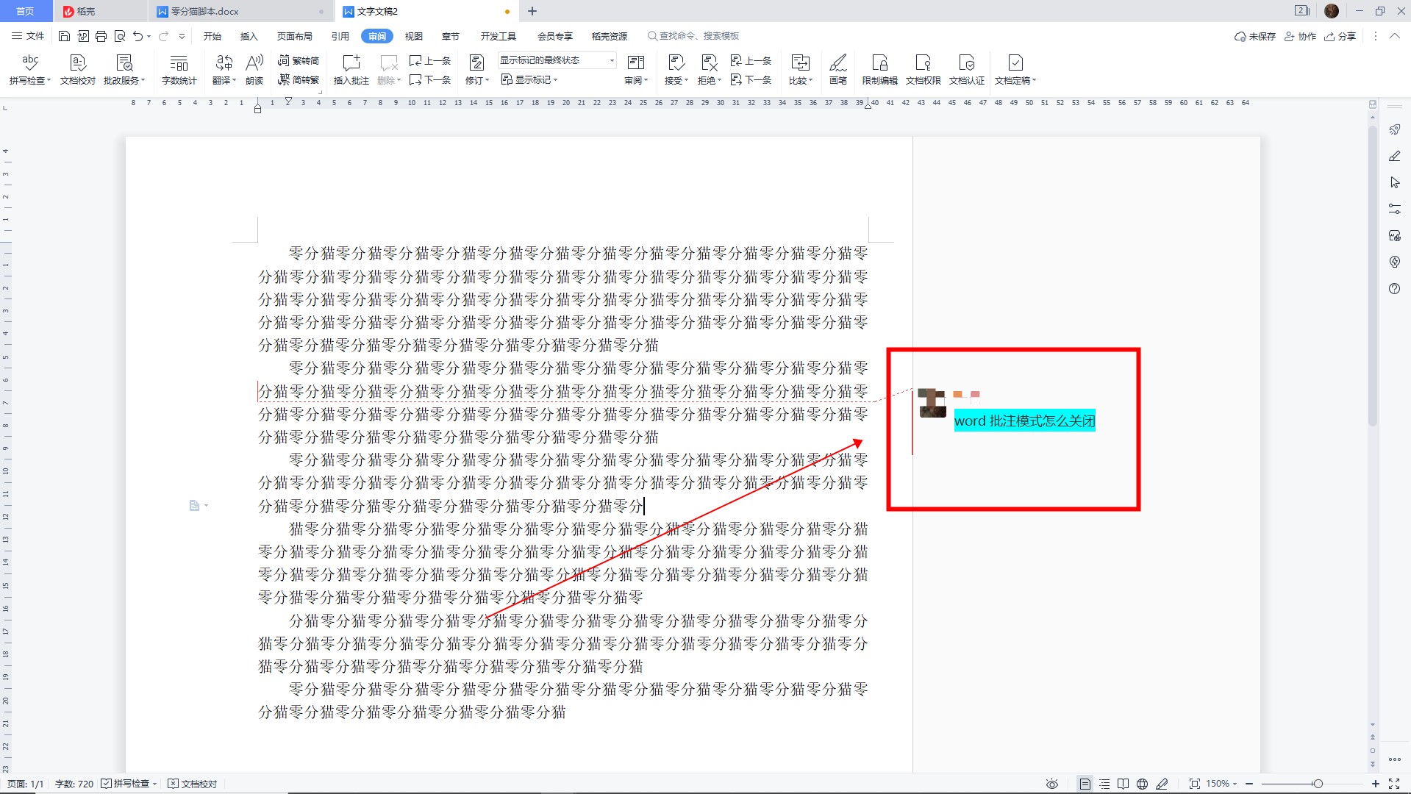Click the save icon in quick toolbar

pyautogui.click(x=64, y=36)
